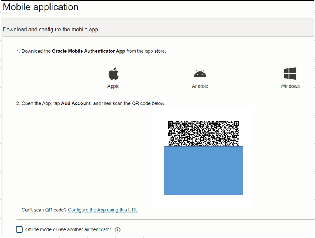315x238 pixels.
Task: Open the info icon beside Offline mode
Action: point(118,229)
